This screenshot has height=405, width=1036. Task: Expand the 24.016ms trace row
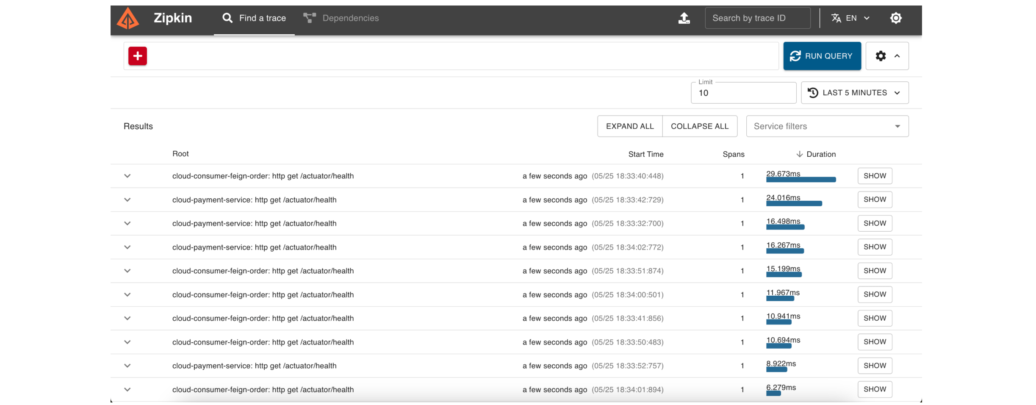127,200
